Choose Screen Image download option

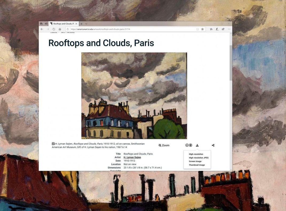(195, 161)
